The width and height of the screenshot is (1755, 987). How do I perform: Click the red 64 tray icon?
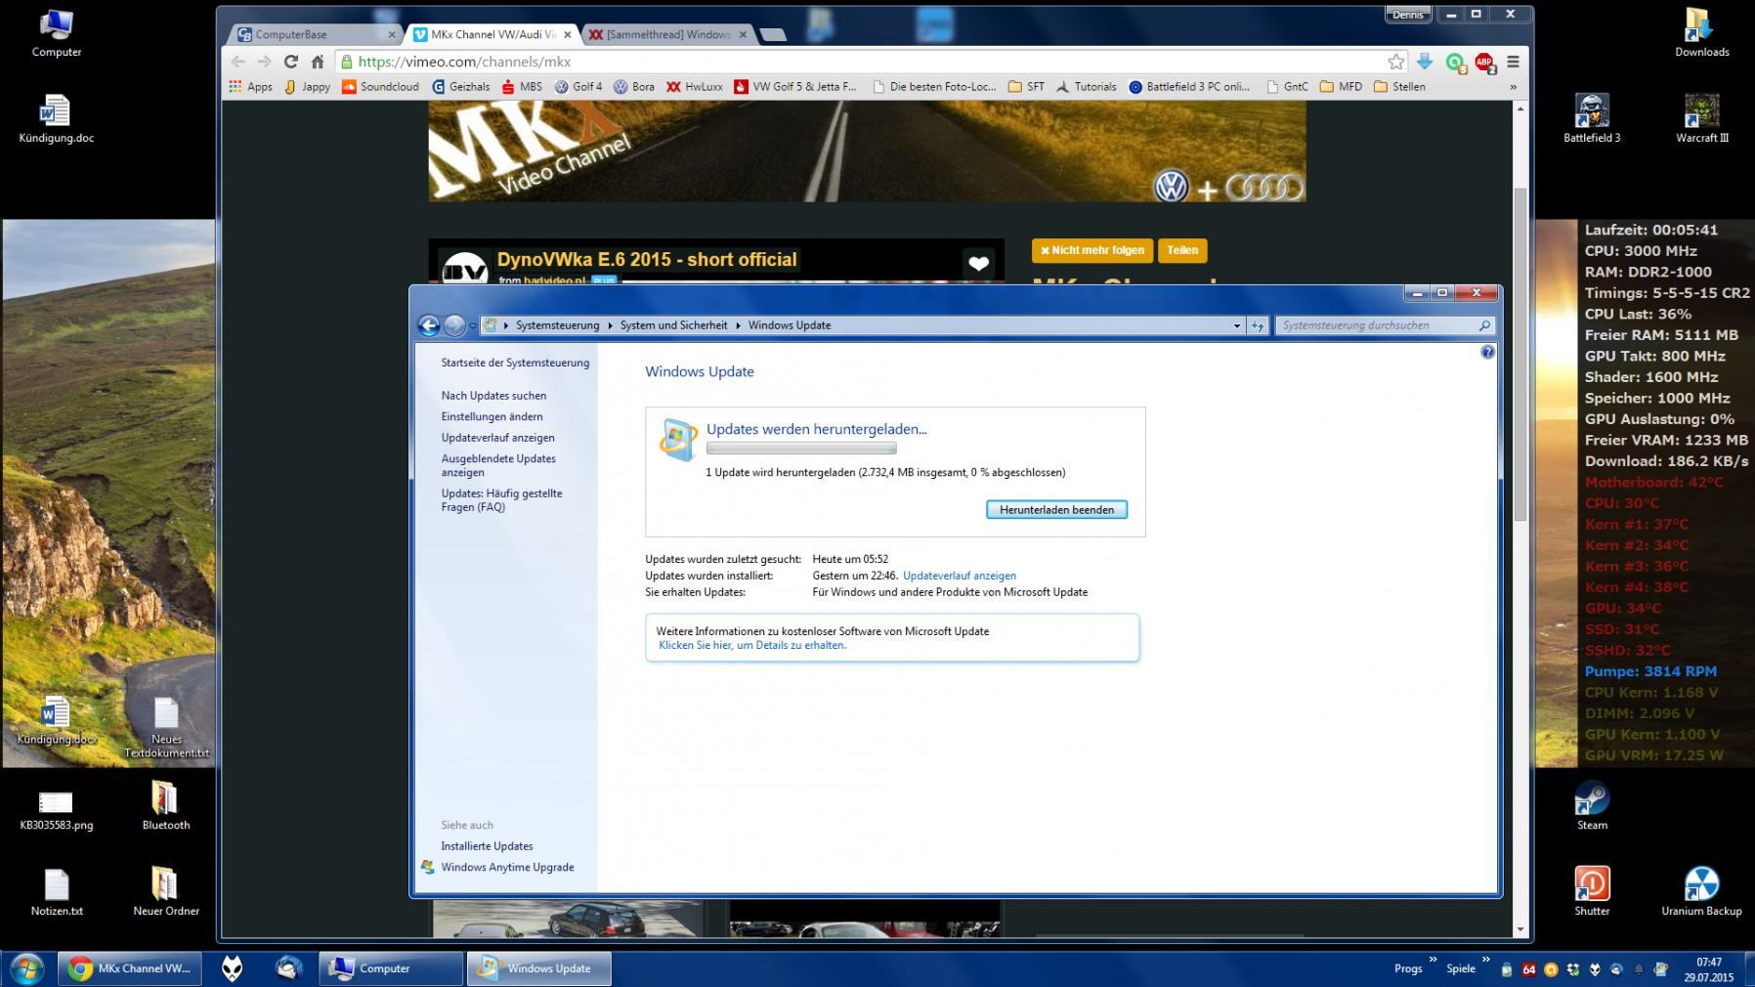tap(1529, 969)
